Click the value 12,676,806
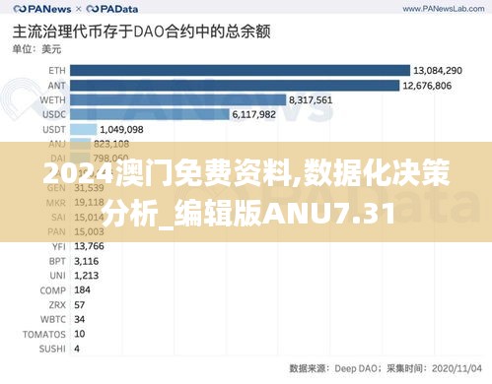The width and height of the screenshot is (492, 384). pos(427,86)
